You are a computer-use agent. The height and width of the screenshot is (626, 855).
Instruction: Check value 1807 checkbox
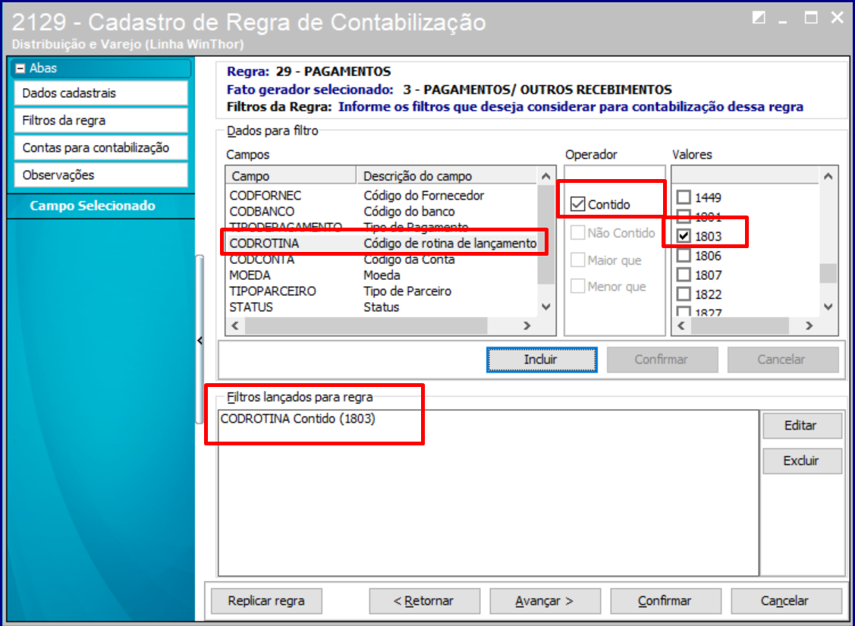pos(684,275)
